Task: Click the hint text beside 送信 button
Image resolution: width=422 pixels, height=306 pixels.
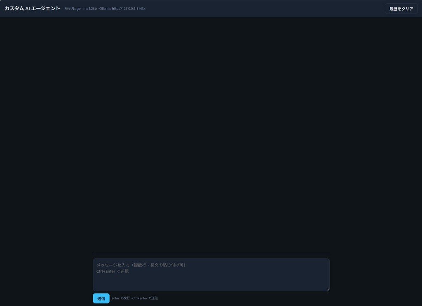Action: tap(135, 298)
